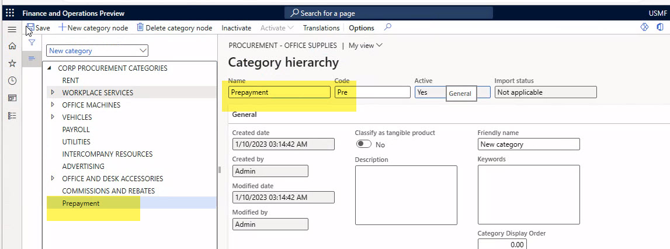Expand OFFICE AND DESK ACCESSORIES node arrow
Viewport: 670px width, 249px height.
click(53, 178)
